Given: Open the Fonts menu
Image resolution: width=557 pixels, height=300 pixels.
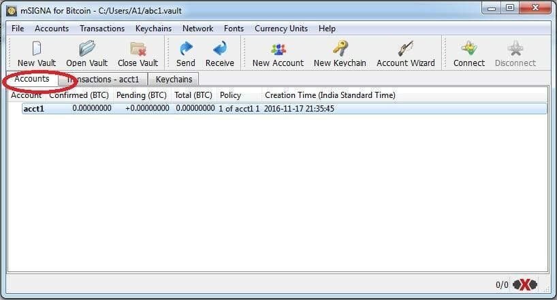Looking at the screenshot, I should 234,29.
